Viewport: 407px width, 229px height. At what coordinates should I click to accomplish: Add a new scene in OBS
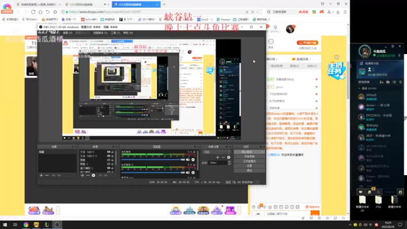click(41, 176)
